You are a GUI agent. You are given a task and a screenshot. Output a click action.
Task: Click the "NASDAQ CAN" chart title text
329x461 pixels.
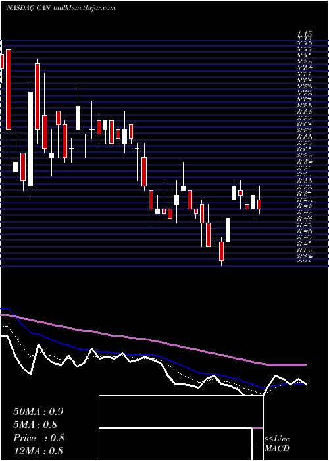pos(29,8)
